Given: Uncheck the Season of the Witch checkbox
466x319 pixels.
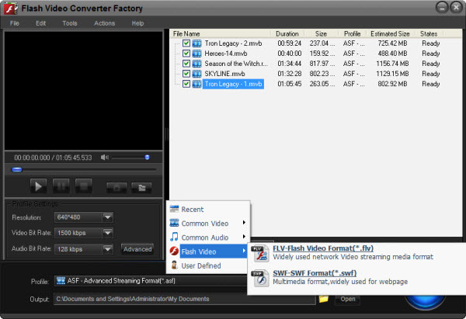Looking at the screenshot, I should coord(186,64).
